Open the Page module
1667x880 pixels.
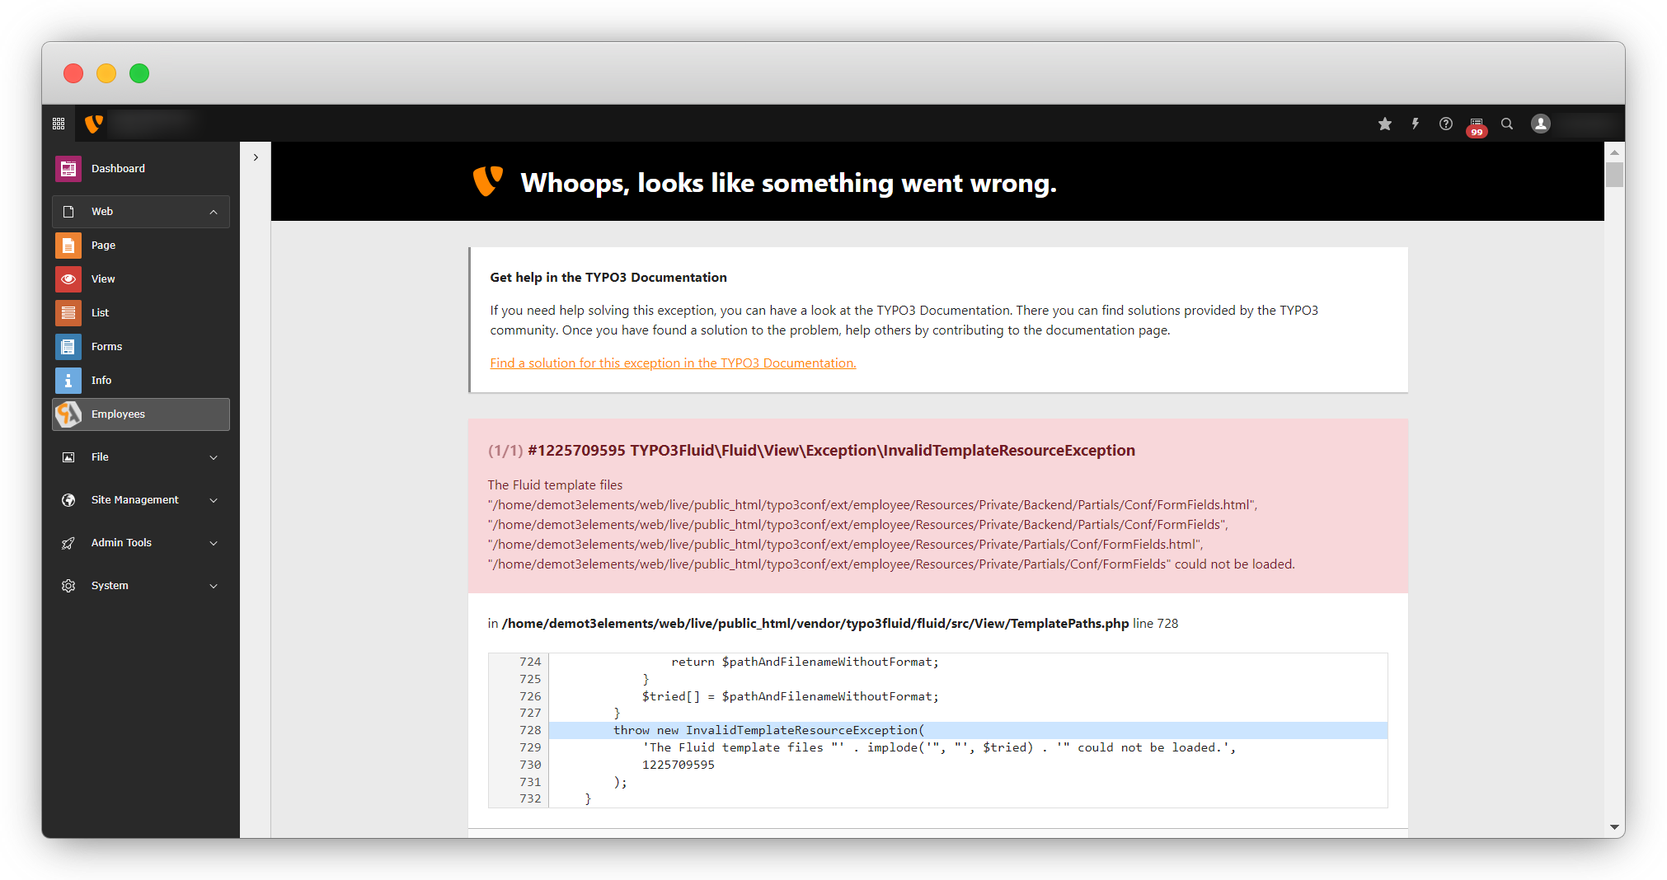click(103, 246)
